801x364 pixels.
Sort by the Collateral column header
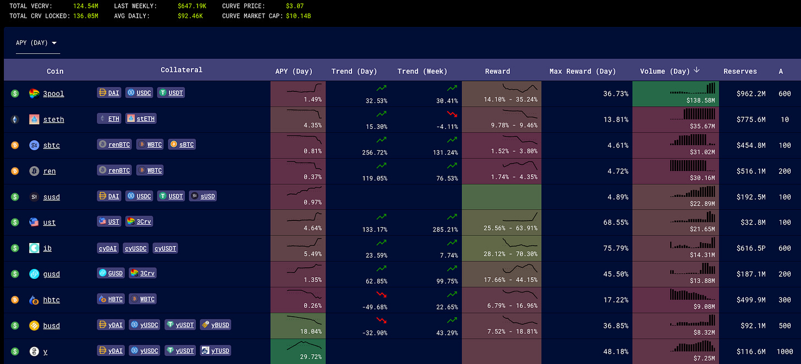click(182, 70)
